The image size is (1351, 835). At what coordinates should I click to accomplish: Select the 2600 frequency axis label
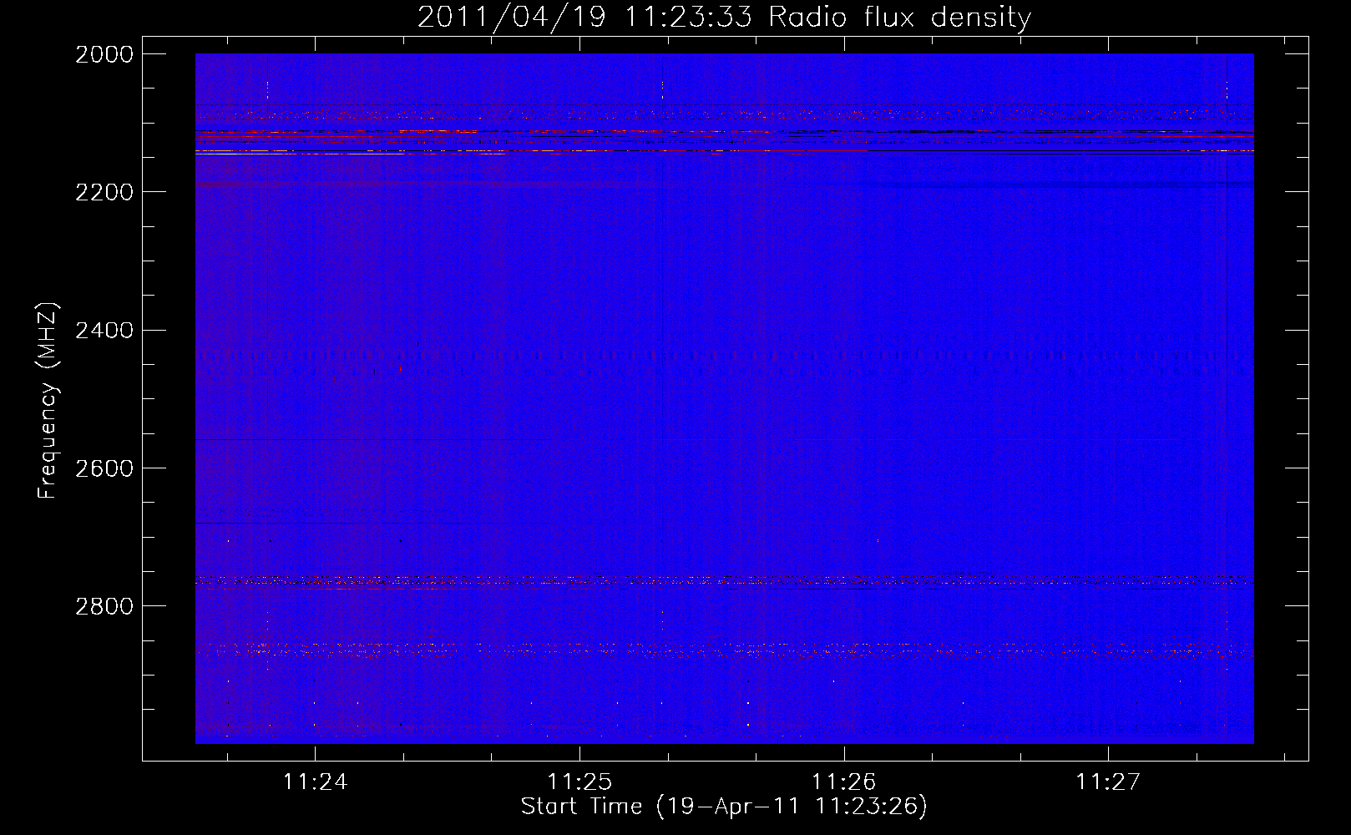point(104,468)
